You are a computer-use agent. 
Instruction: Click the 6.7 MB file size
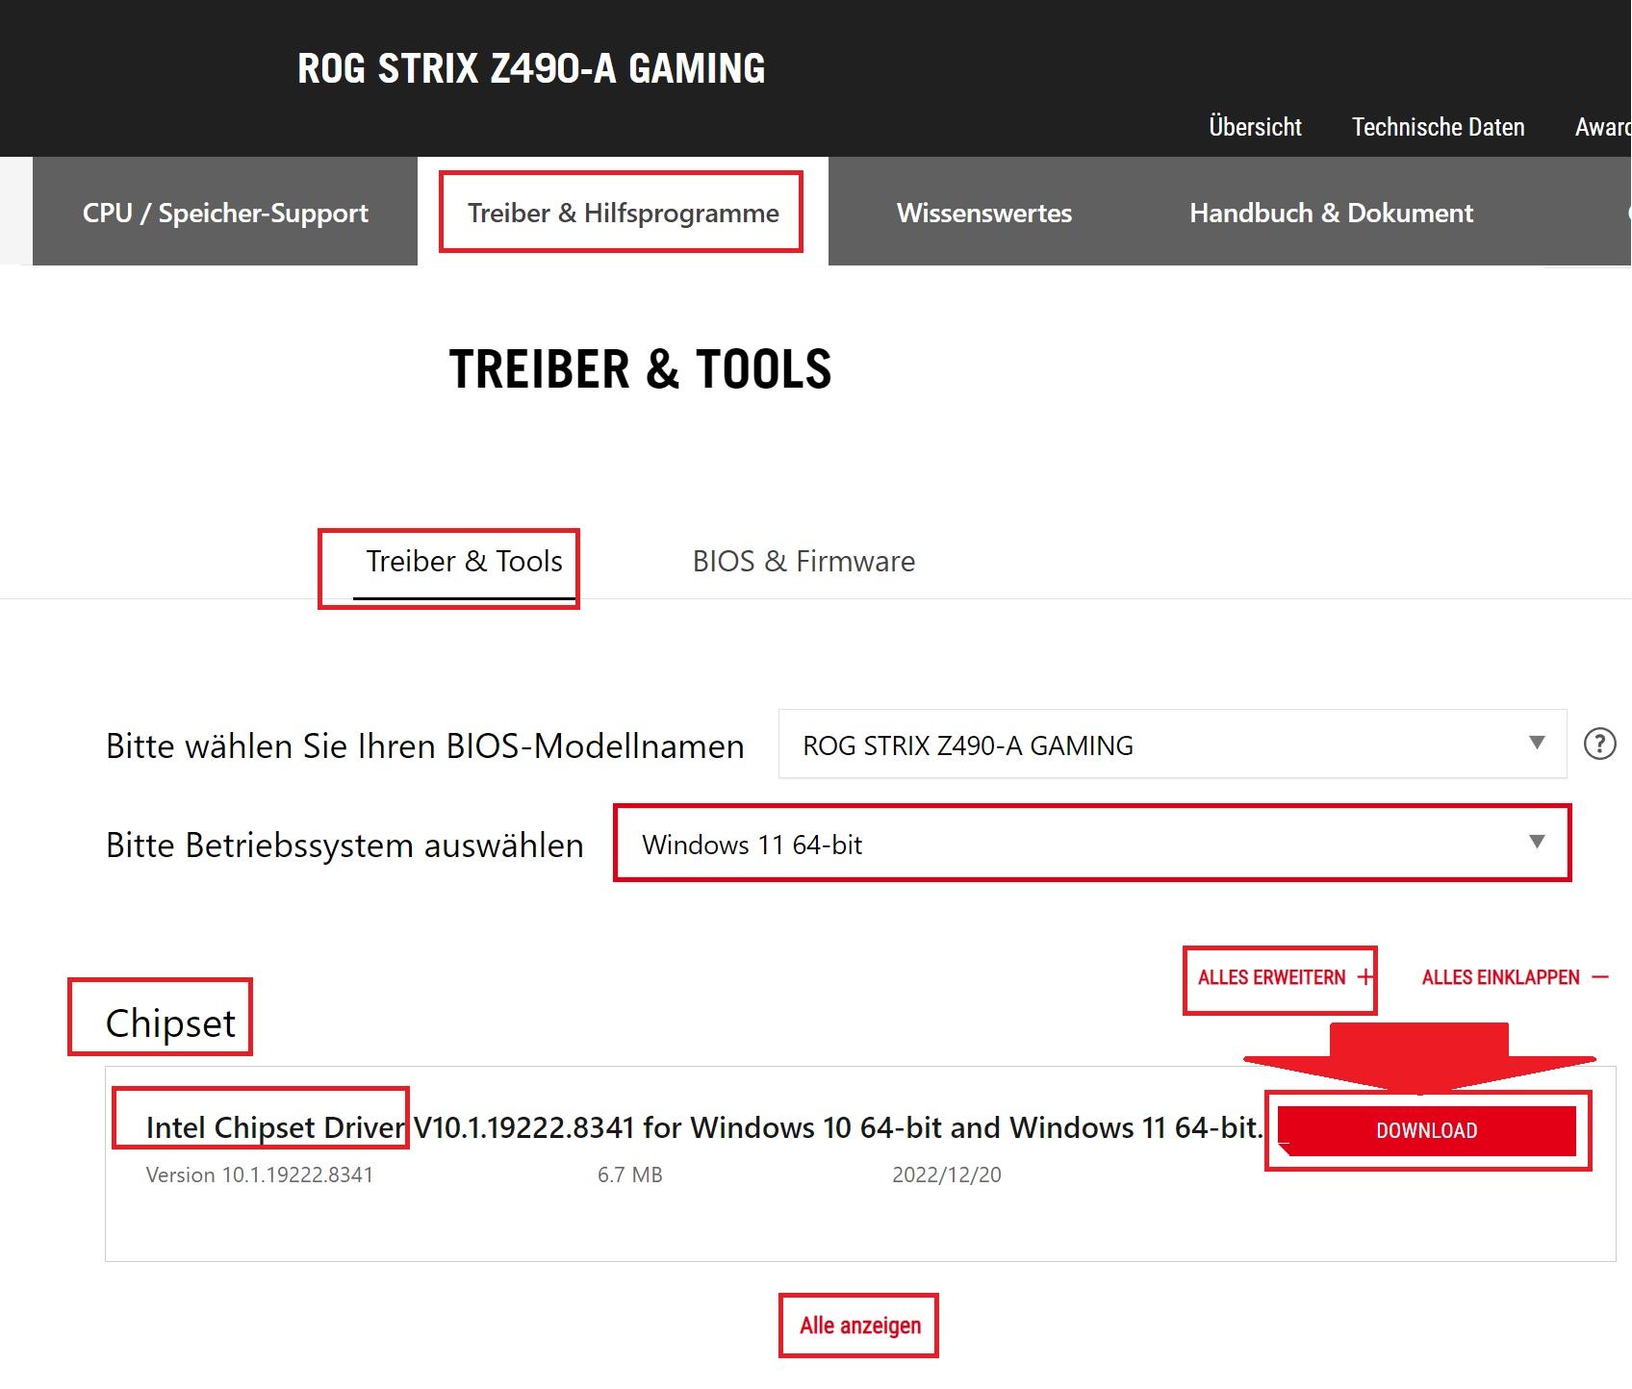629,1175
